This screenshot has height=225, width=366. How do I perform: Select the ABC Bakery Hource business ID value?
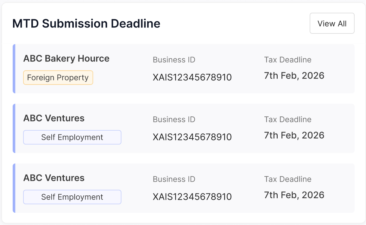coord(192,77)
